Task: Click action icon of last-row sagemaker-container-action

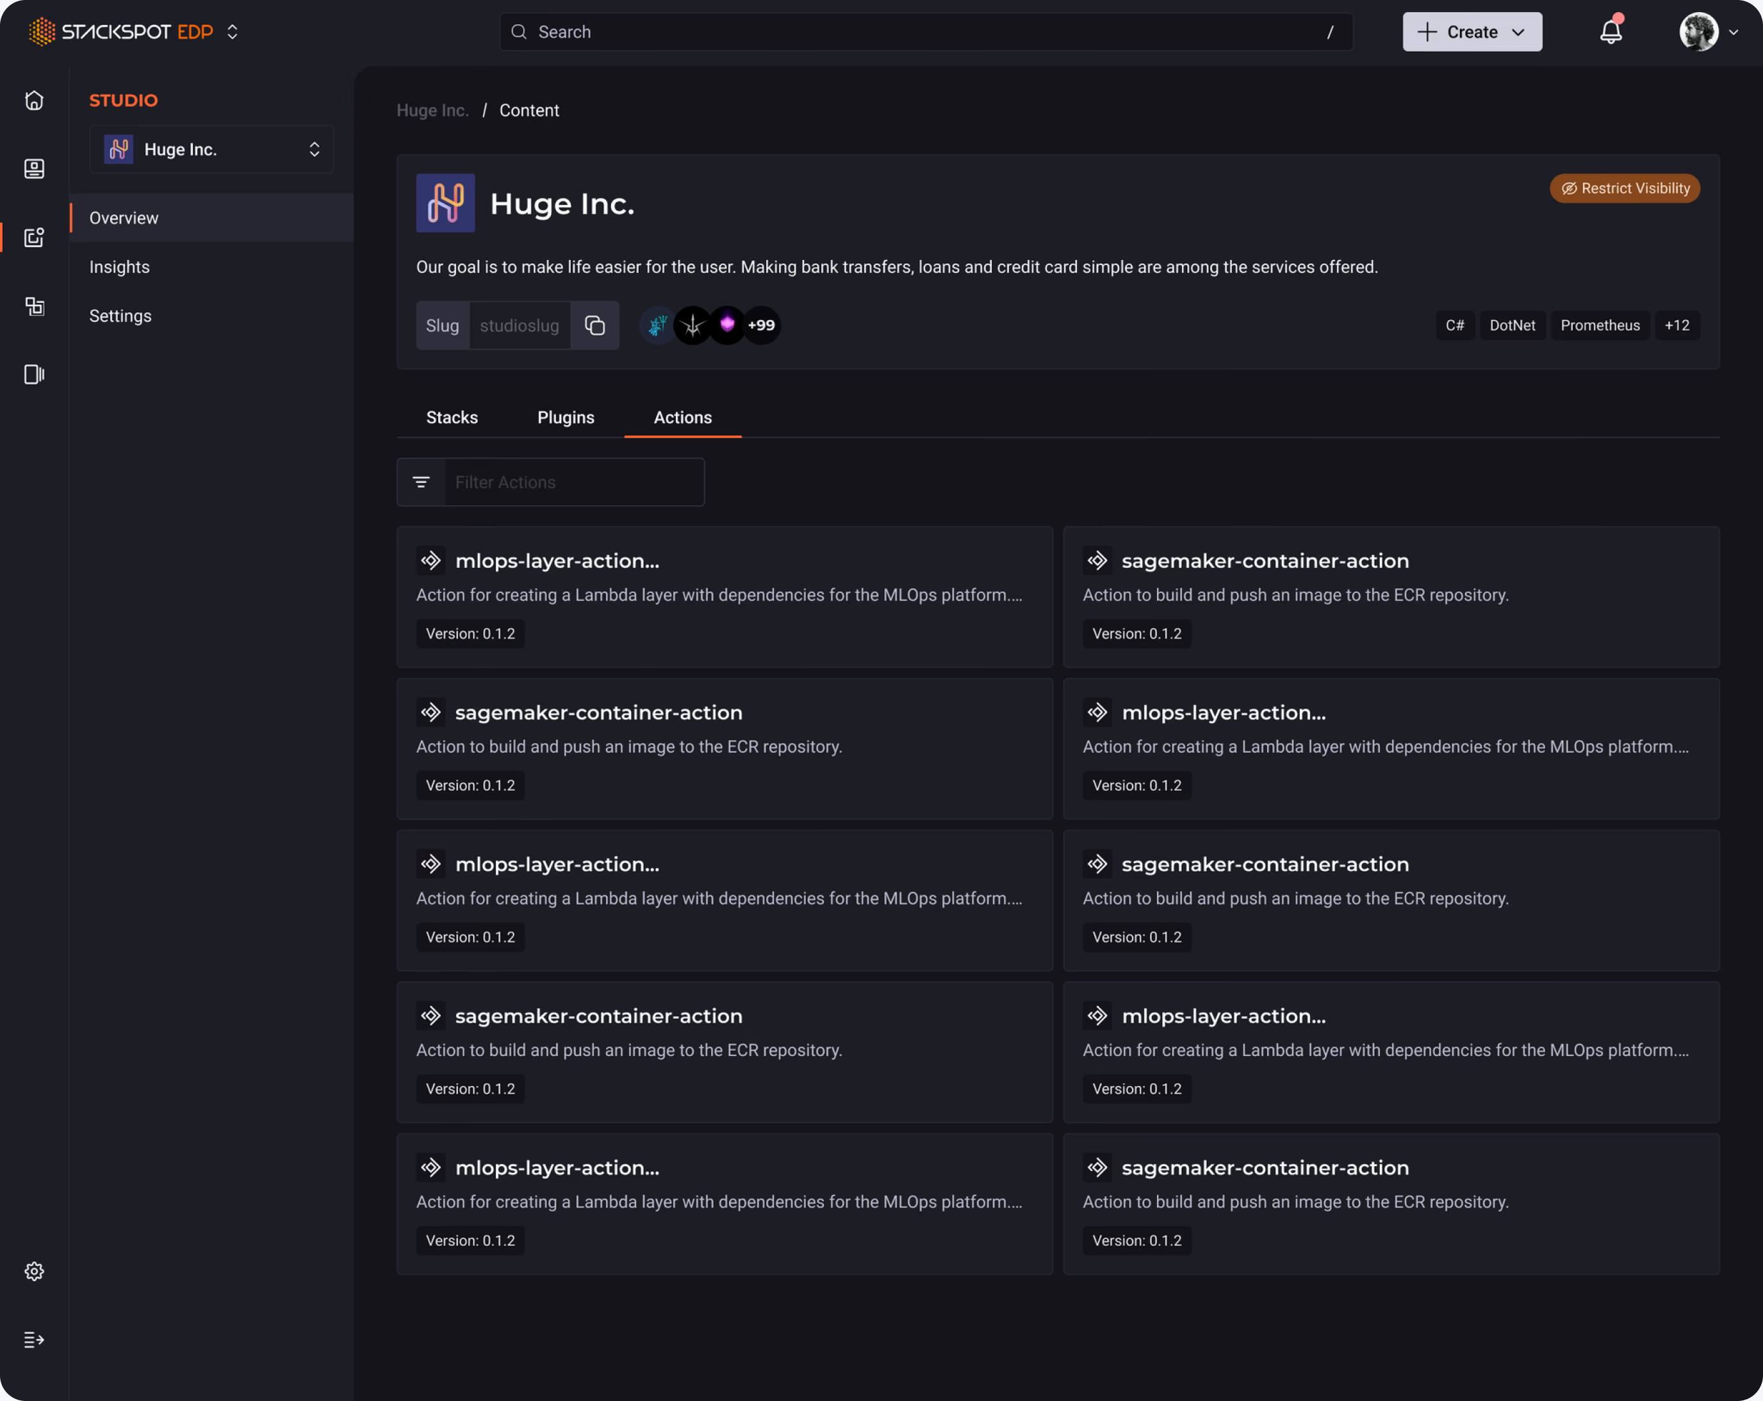Action: pyautogui.click(x=1097, y=1168)
